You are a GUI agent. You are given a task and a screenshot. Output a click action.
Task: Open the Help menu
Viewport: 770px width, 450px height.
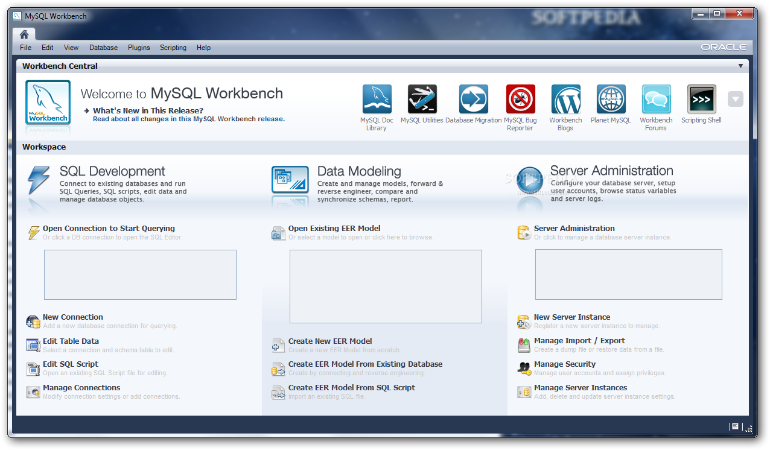coord(203,48)
